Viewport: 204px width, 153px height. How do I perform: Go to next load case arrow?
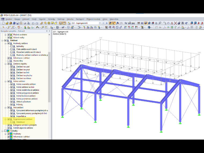107,23
